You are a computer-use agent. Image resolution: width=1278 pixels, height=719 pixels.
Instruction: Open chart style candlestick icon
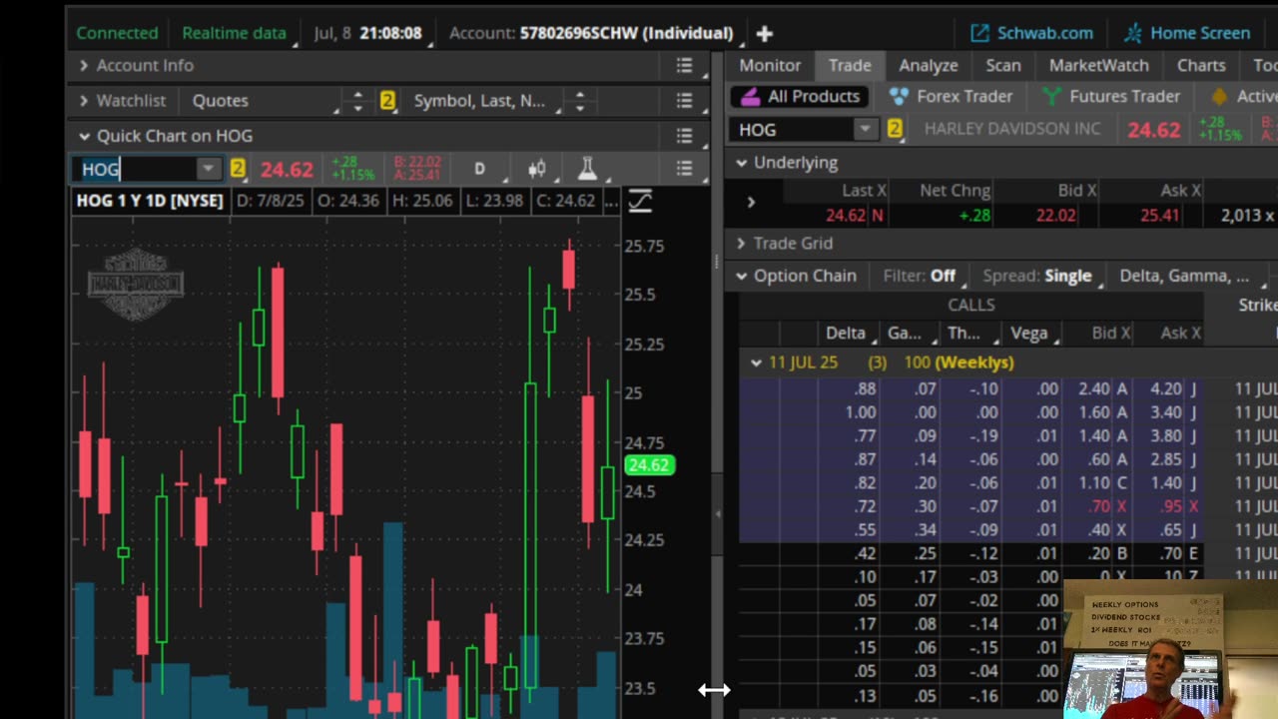(537, 169)
